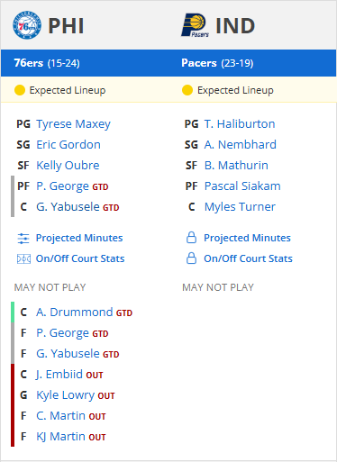This screenshot has height=462, width=337.
Task: Open Tyrese Maxey's player page
Action: (73, 124)
